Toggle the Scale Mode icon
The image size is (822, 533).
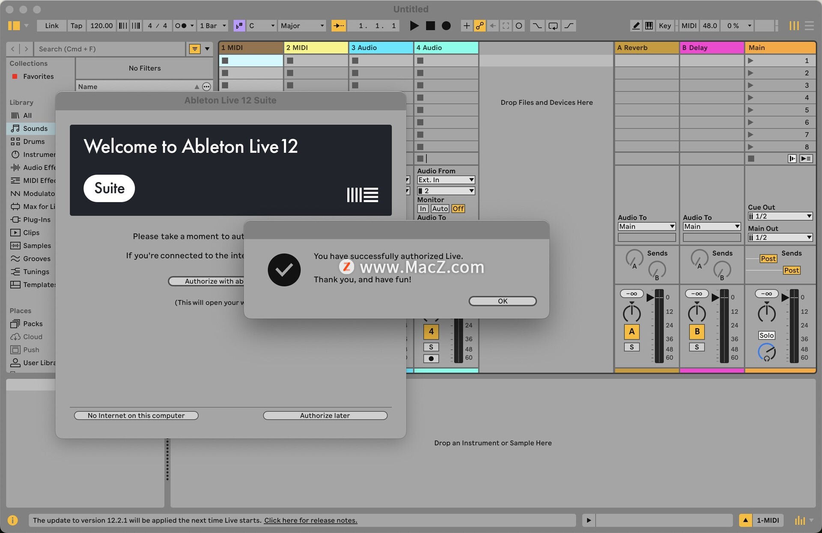point(239,26)
